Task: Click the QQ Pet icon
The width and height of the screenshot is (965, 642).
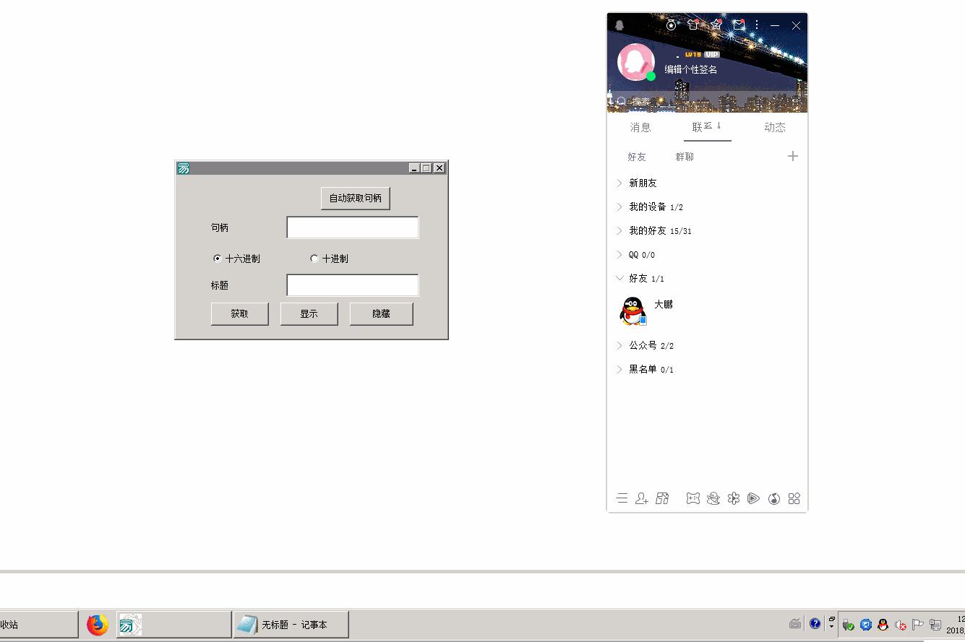Action: (x=713, y=498)
